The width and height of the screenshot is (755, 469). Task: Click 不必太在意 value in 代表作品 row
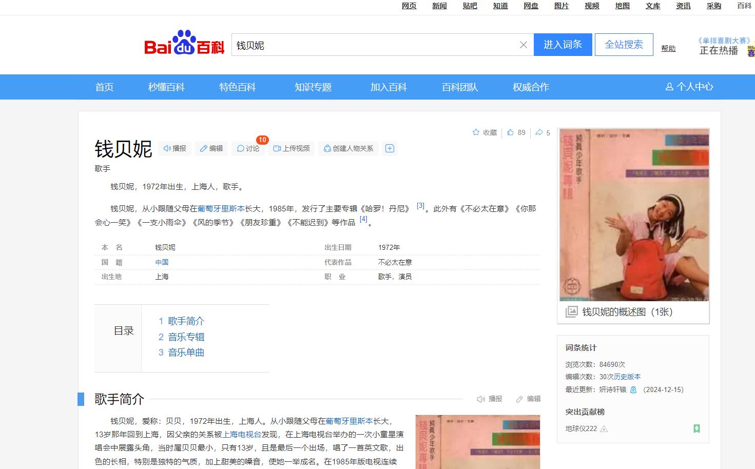395,262
